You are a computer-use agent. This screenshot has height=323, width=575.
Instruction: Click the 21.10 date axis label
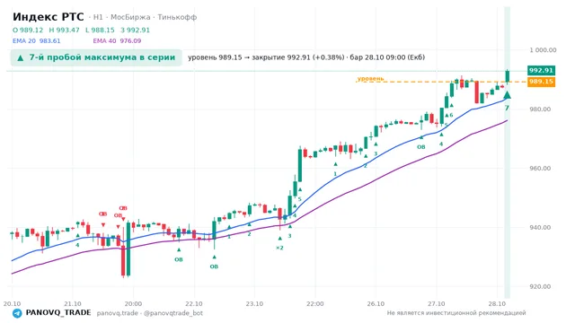(73, 304)
